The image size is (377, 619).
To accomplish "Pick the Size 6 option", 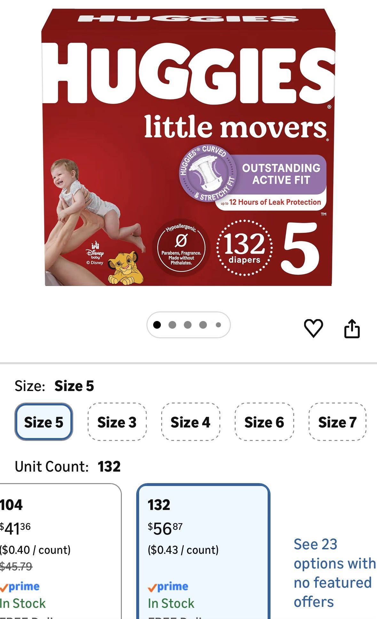I will [x=264, y=422].
